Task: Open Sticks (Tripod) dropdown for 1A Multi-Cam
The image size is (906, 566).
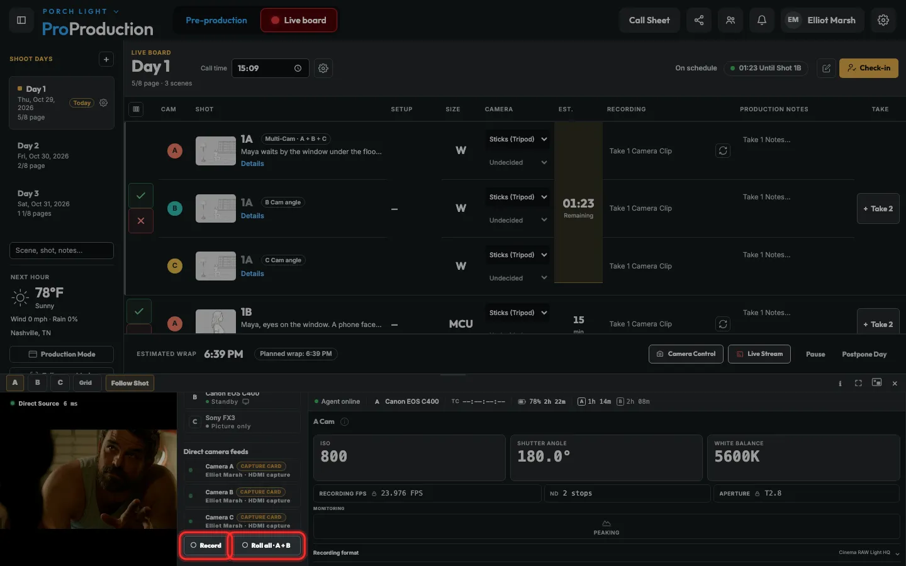Action: point(517,139)
